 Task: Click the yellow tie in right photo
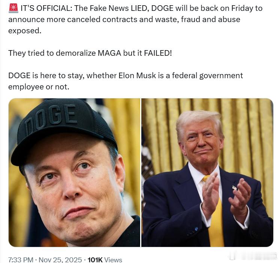pos(215,217)
